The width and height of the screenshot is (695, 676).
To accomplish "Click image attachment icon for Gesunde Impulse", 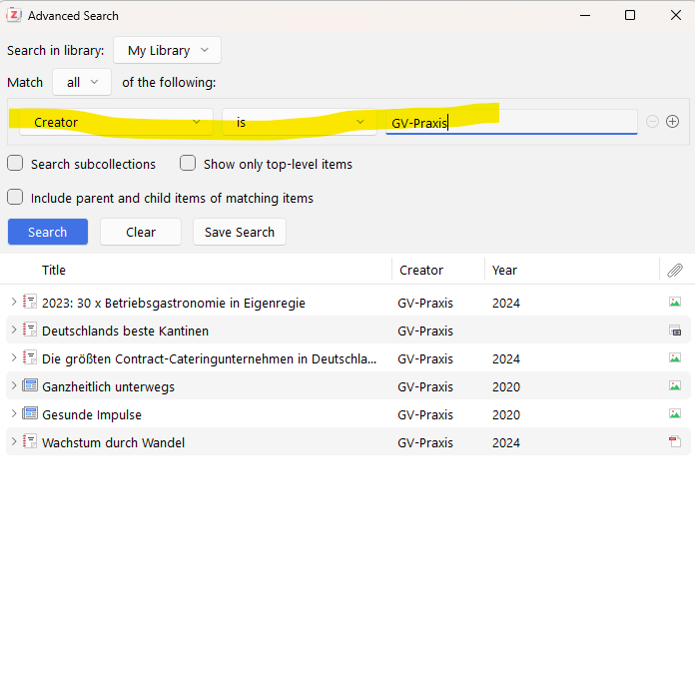I will pyautogui.click(x=675, y=414).
